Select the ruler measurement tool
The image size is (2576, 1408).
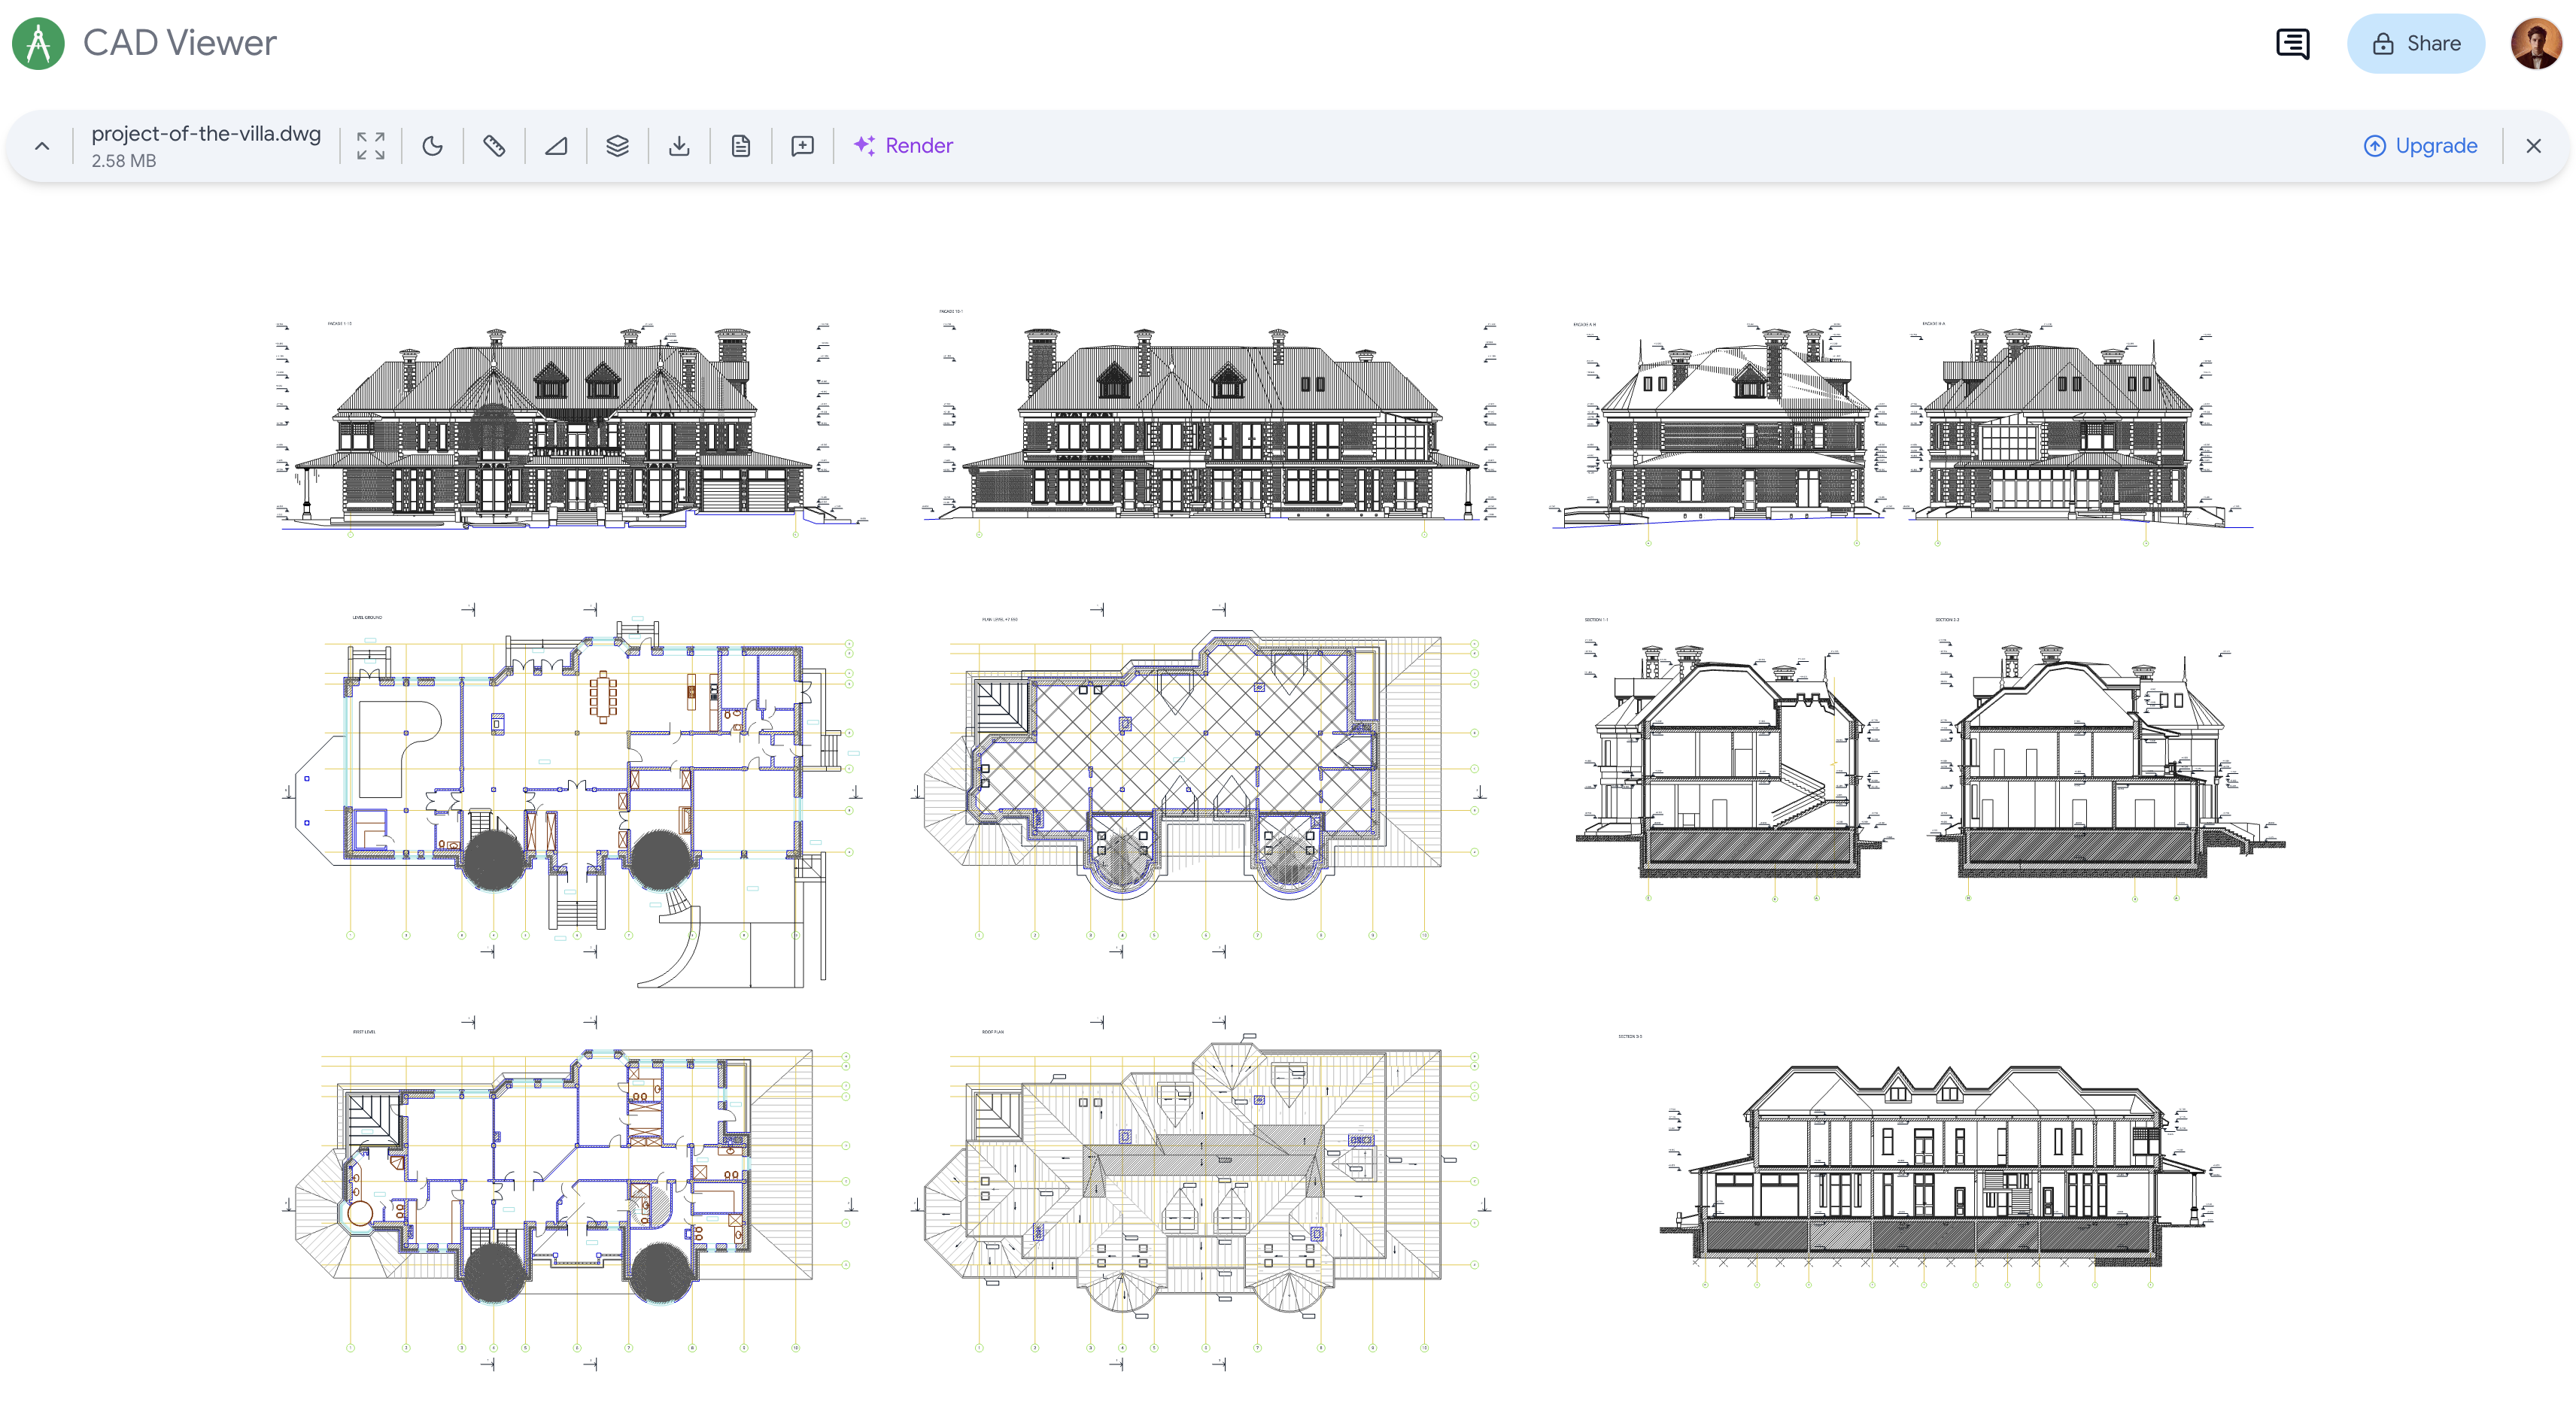(494, 145)
